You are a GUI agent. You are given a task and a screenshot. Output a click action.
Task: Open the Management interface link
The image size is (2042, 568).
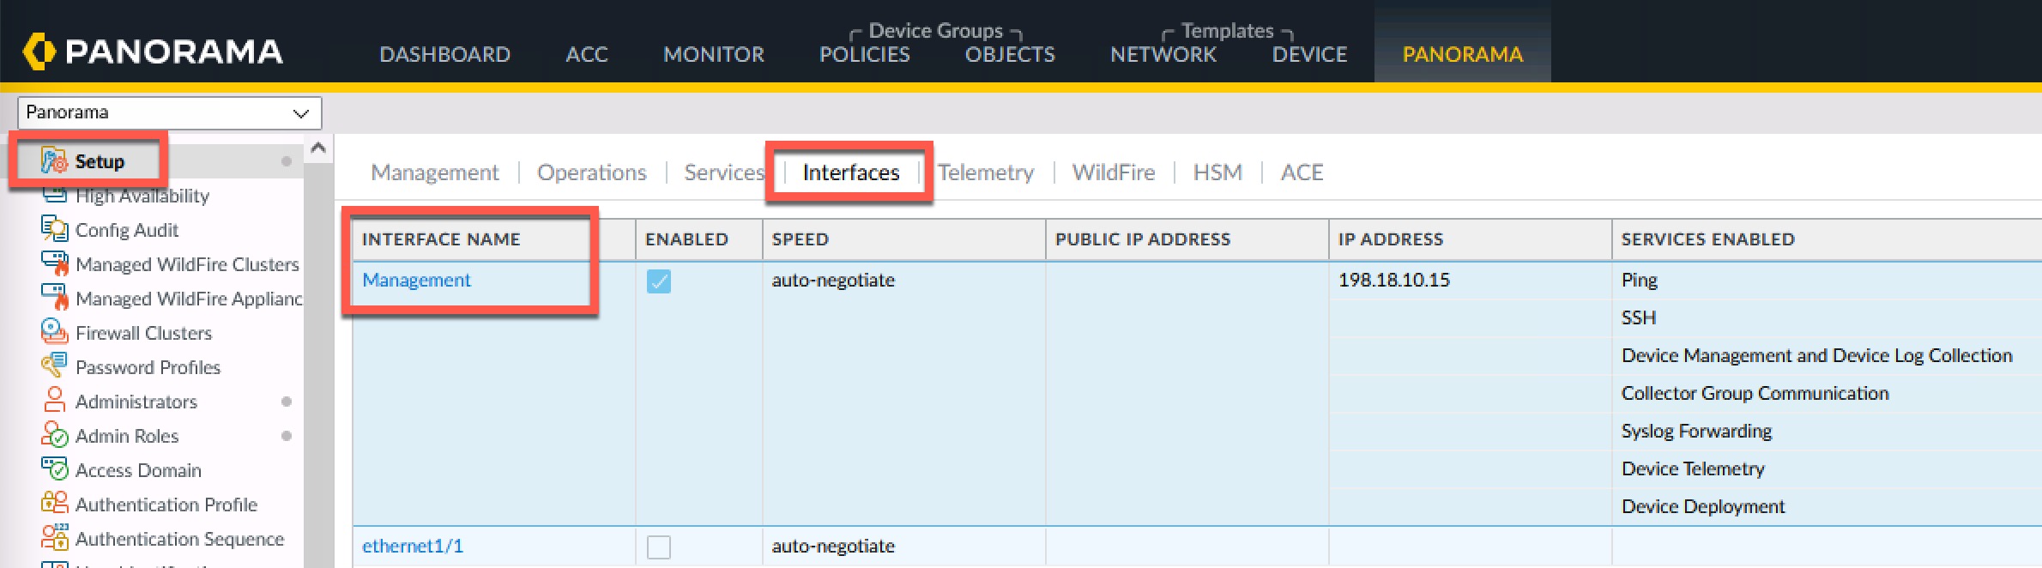(416, 280)
